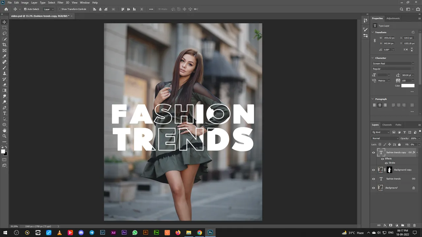422x237 pixels.
Task: Click the Delete layer trash icon
Action: (414, 225)
